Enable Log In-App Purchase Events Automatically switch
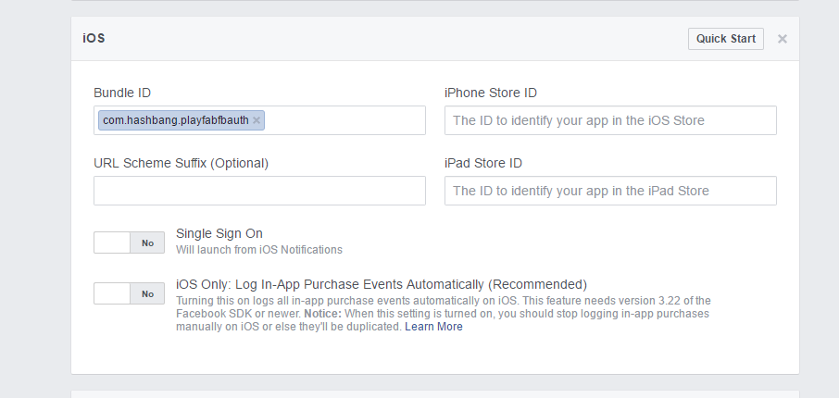Image resolution: width=839 pixels, height=398 pixels. pos(129,293)
